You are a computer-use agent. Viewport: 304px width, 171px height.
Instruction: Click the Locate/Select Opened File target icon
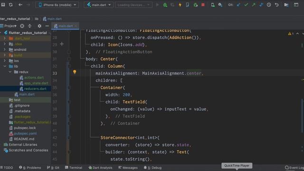point(22,26)
